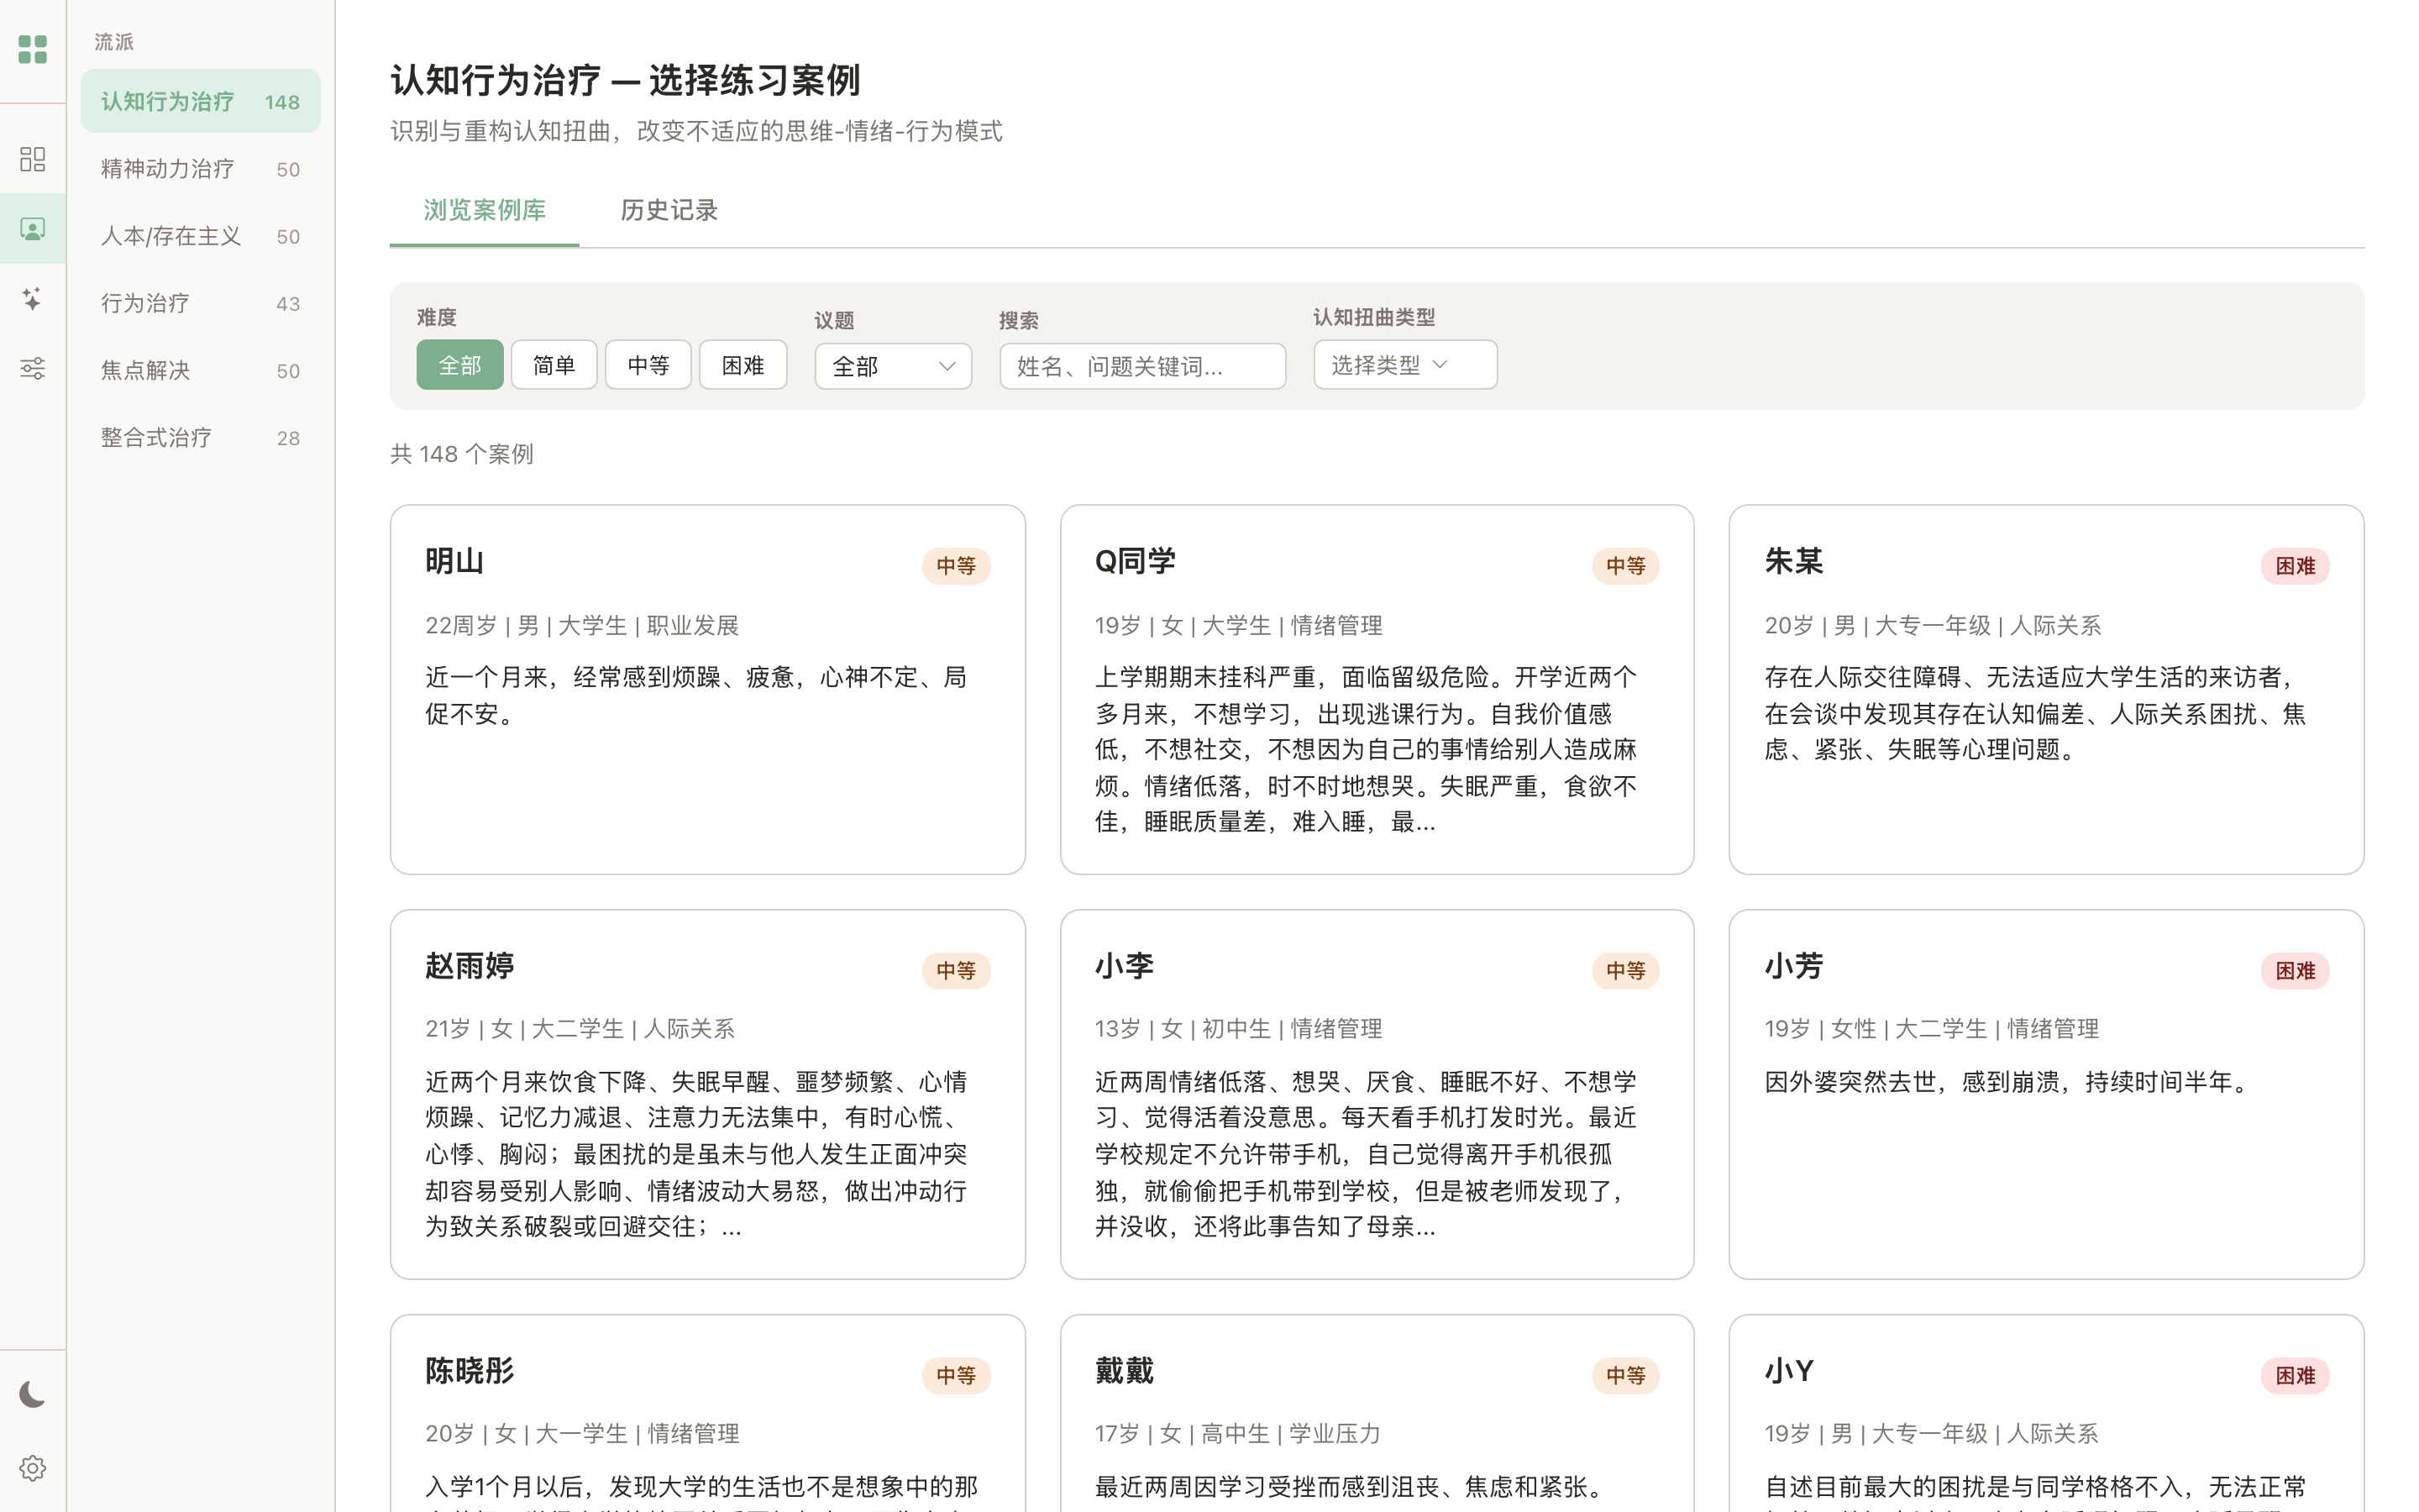Open the 朱某 case card

pos(2046,690)
